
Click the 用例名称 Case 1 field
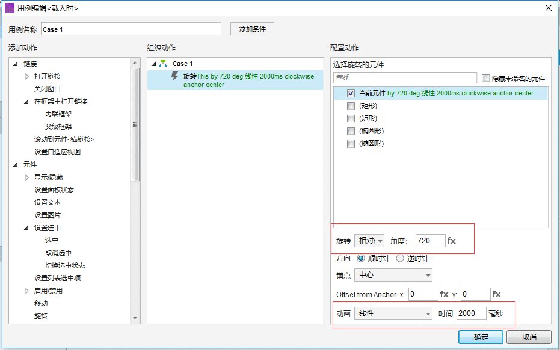pos(131,29)
